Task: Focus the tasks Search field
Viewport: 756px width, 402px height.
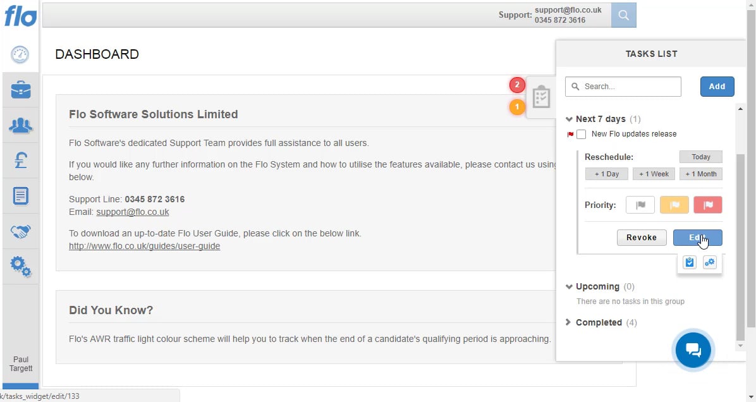Action: pyautogui.click(x=623, y=87)
